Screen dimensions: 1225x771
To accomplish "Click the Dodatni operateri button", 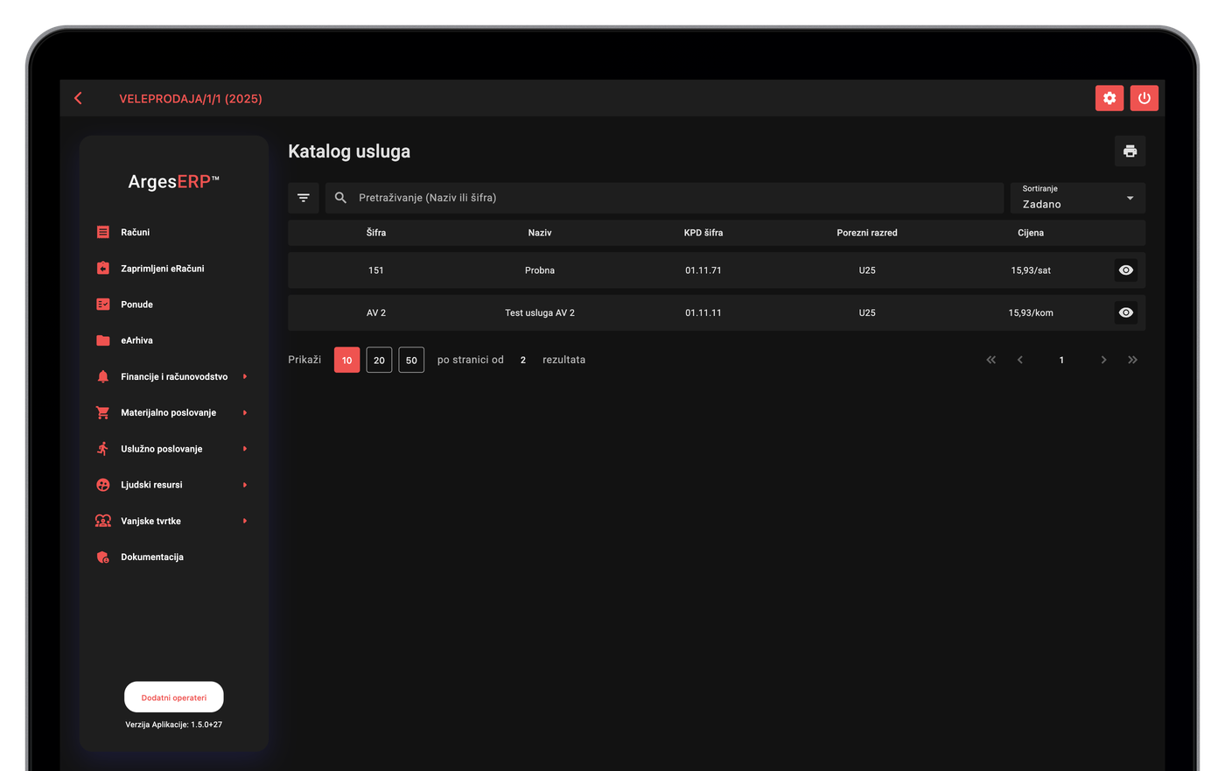I will 174,697.
